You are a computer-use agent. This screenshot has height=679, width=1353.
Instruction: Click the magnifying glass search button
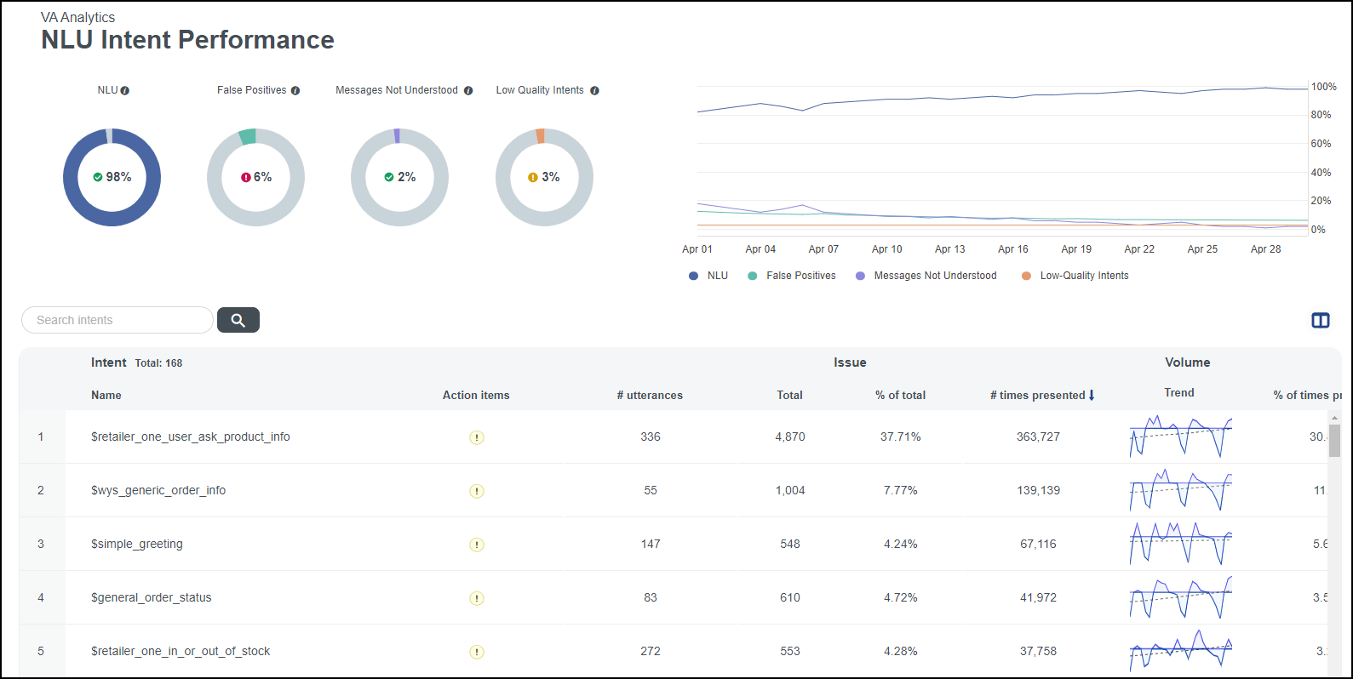[x=238, y=320]
